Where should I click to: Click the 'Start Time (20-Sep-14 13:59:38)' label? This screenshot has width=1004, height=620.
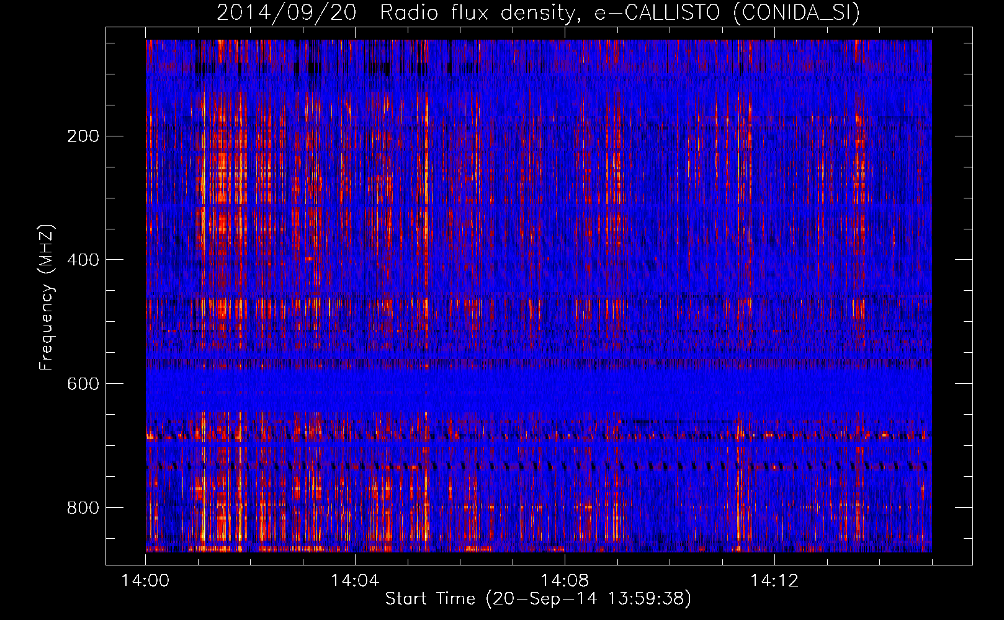coord(538,599)
